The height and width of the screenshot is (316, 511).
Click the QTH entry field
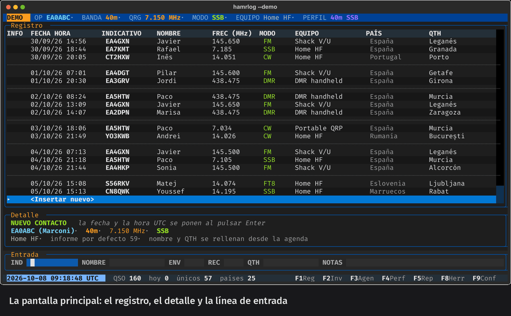pos(291,262)
